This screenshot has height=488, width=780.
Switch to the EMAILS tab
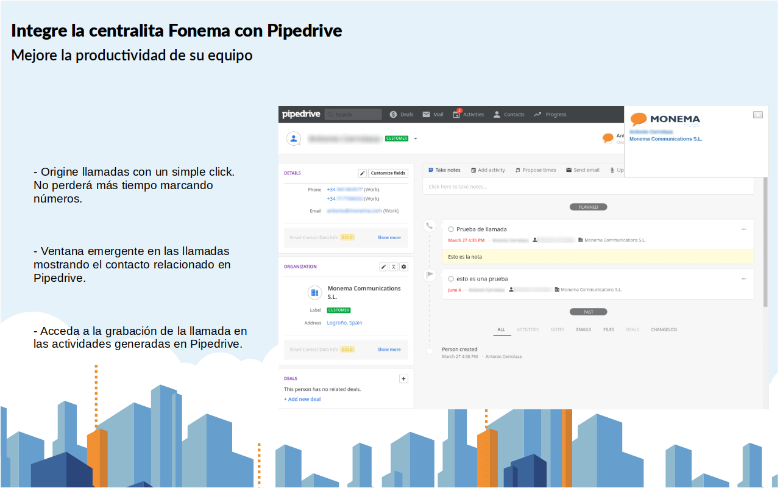(x=583, y=330)
